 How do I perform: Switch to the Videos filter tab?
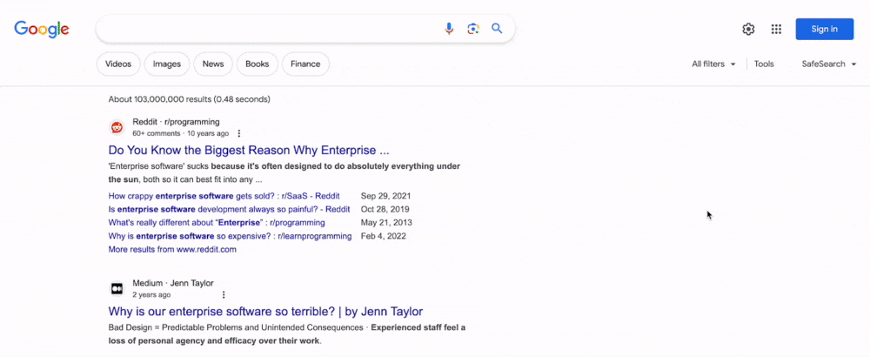tap(118, 64)
